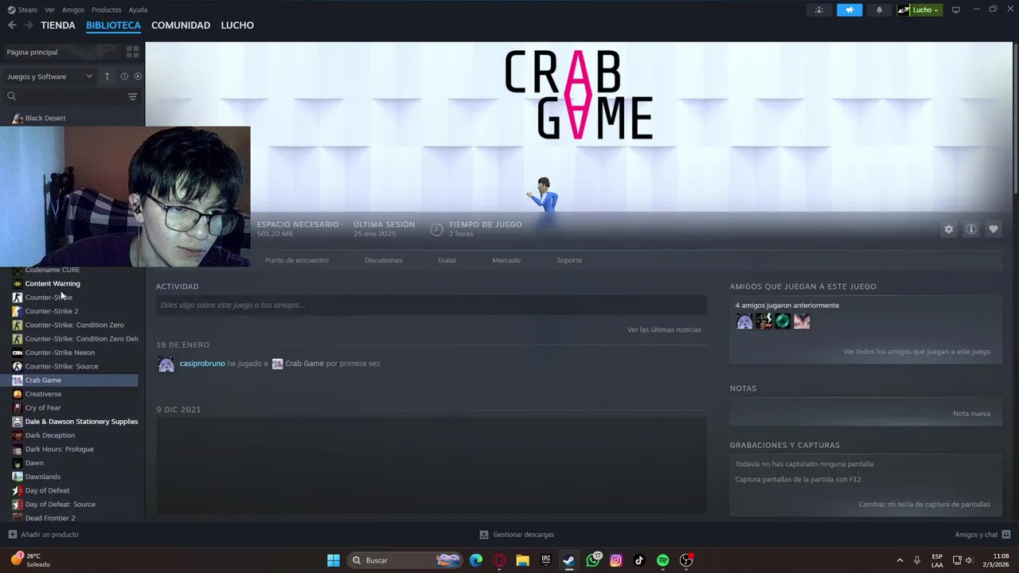Open the Amigos menu
Image resolution: width=1019 pixels, height=573 pixels.
point(73,10)
